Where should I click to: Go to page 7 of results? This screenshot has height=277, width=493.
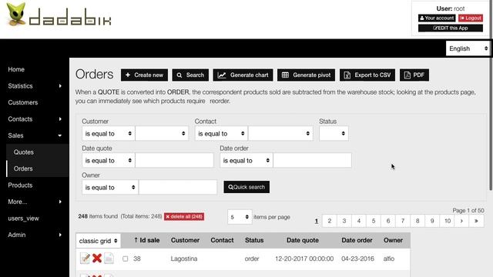pos(403,221)
